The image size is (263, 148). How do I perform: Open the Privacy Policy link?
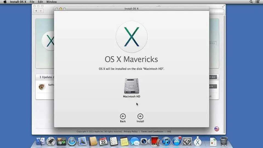[x=130, y=132]
